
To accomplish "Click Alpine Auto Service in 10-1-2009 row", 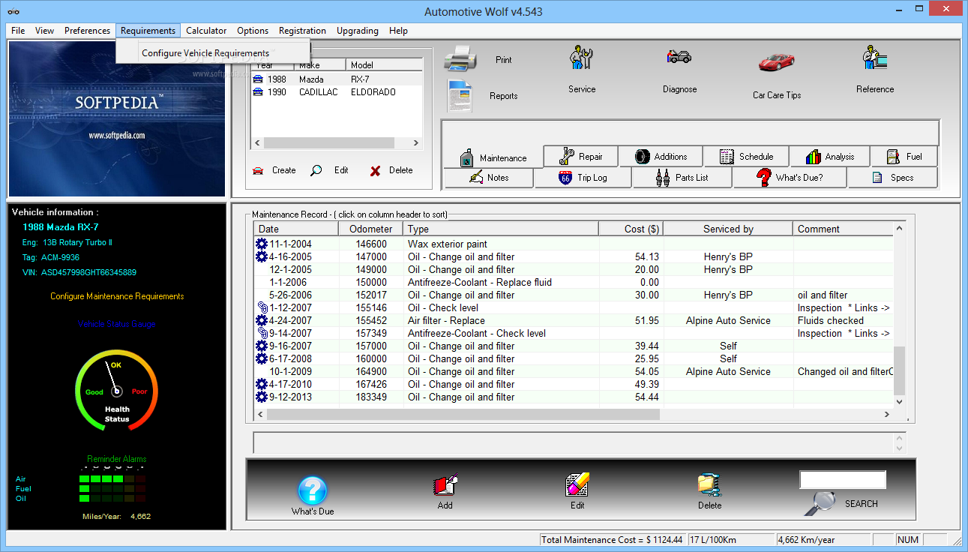I will click(x=728, y=371).
